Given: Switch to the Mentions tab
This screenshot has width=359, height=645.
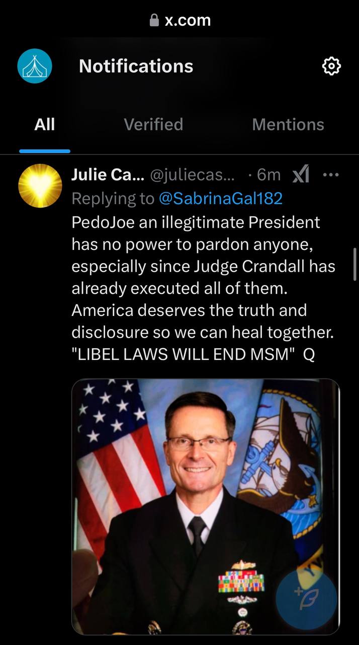Looking at the screenshot, I should point(288,124).
